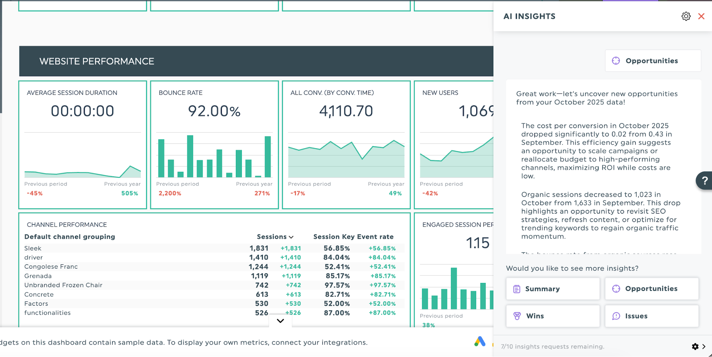The width and height of the screenshot is (712, 357).
Task: Click the target icon on the Opportunities button
Action: [x=616, y=289]
